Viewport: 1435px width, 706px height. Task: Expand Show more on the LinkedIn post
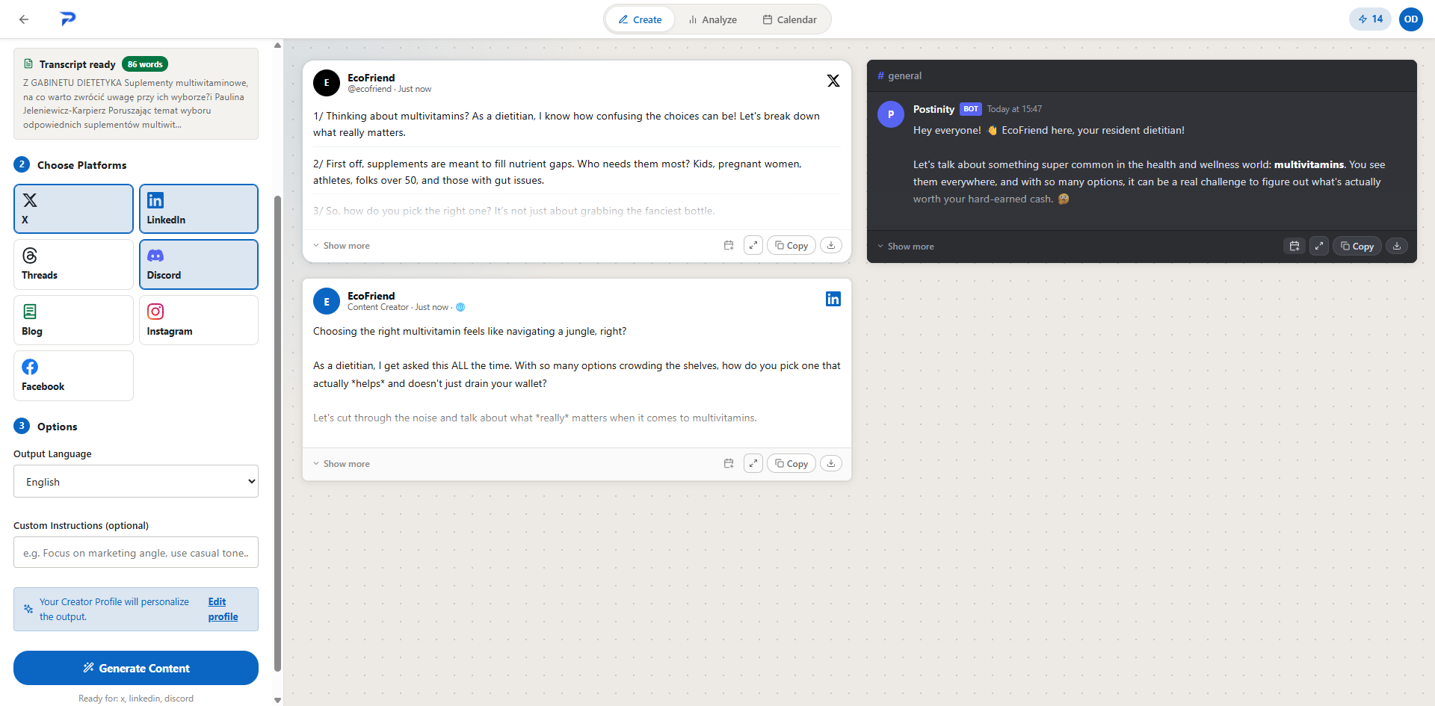pyautogui.click(x=342, y=464)
